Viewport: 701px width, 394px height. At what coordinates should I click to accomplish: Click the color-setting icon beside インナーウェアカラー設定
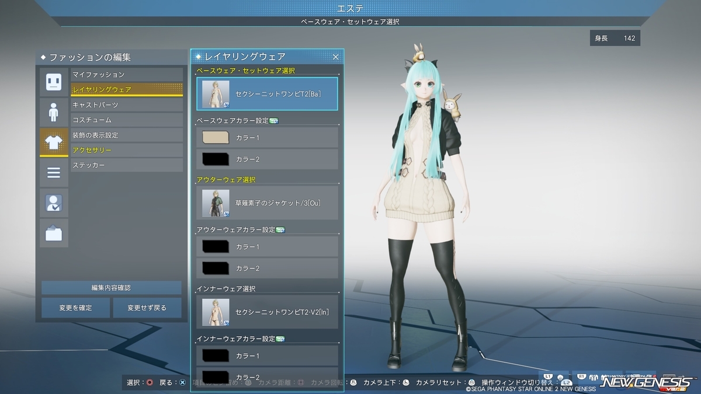pyautogui.click(x=280, y=339)
